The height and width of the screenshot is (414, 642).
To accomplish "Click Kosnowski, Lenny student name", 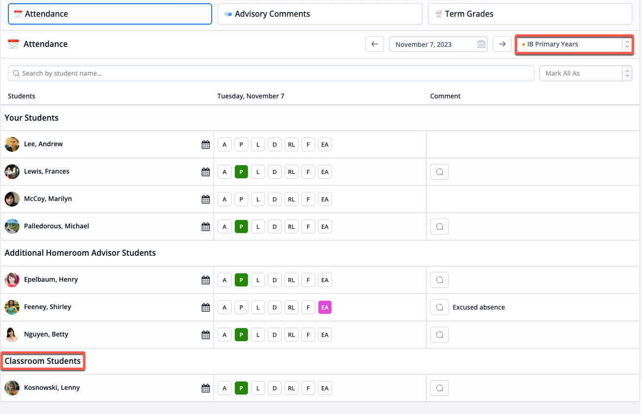I will point(52,388).
